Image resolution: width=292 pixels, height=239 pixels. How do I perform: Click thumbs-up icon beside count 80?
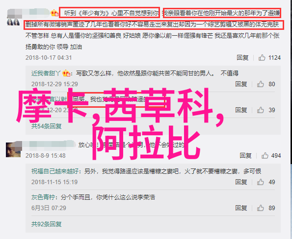(x=260, y=84)
